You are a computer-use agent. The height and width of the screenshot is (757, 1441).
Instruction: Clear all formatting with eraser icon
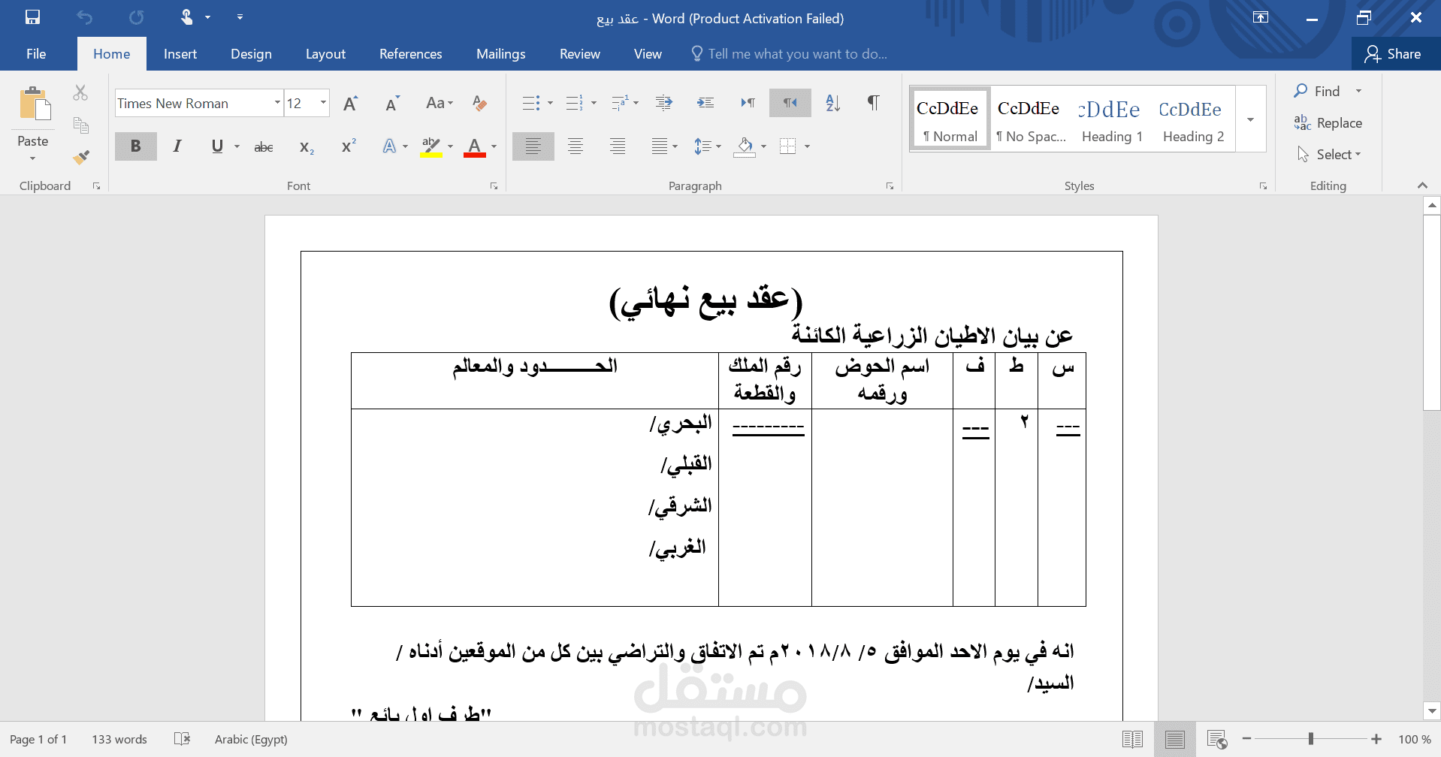click(479, 103)
